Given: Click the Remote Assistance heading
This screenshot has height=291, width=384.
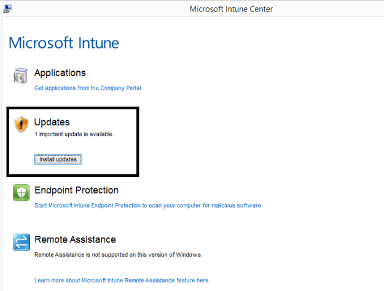Looking at the screenshot, I should pyautogui.click(x=75, y=239).
